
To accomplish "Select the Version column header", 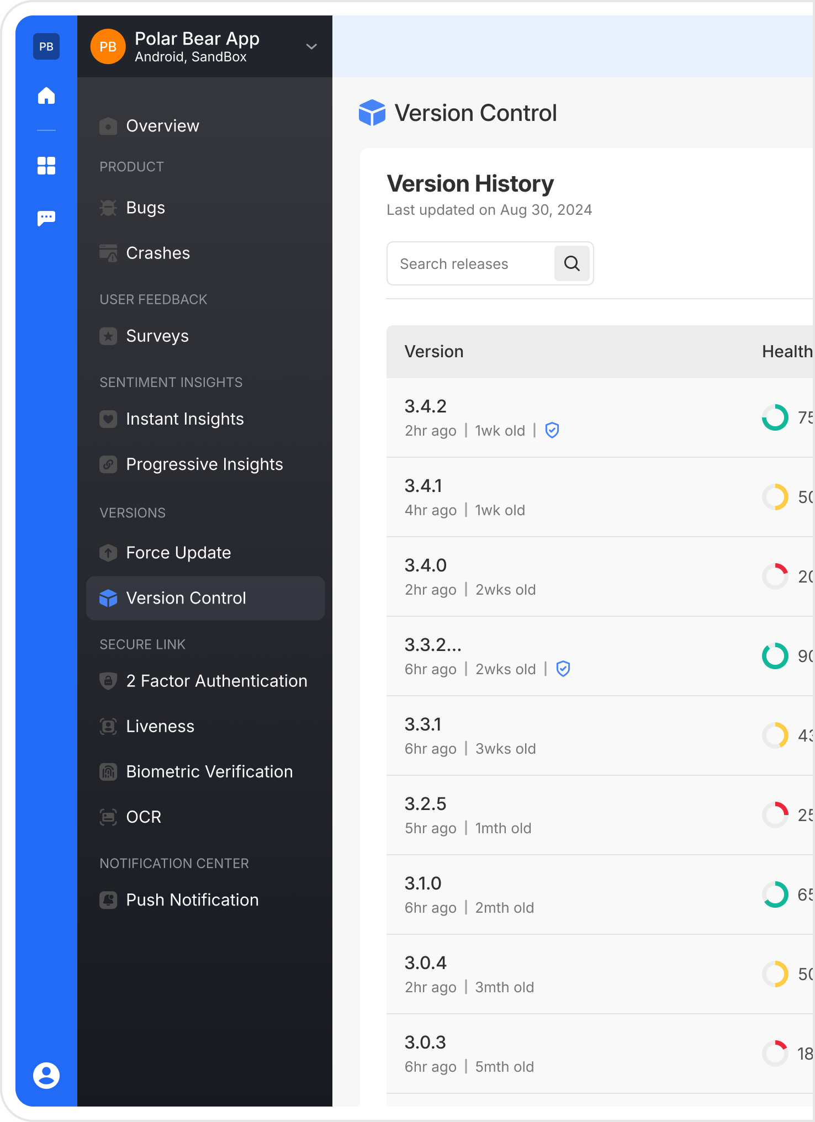I will click(x=434, y=352).
